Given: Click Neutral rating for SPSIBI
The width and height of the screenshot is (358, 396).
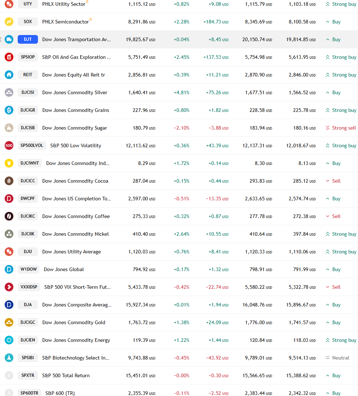Looking at the screenshot, I should [x=337, y=358].
